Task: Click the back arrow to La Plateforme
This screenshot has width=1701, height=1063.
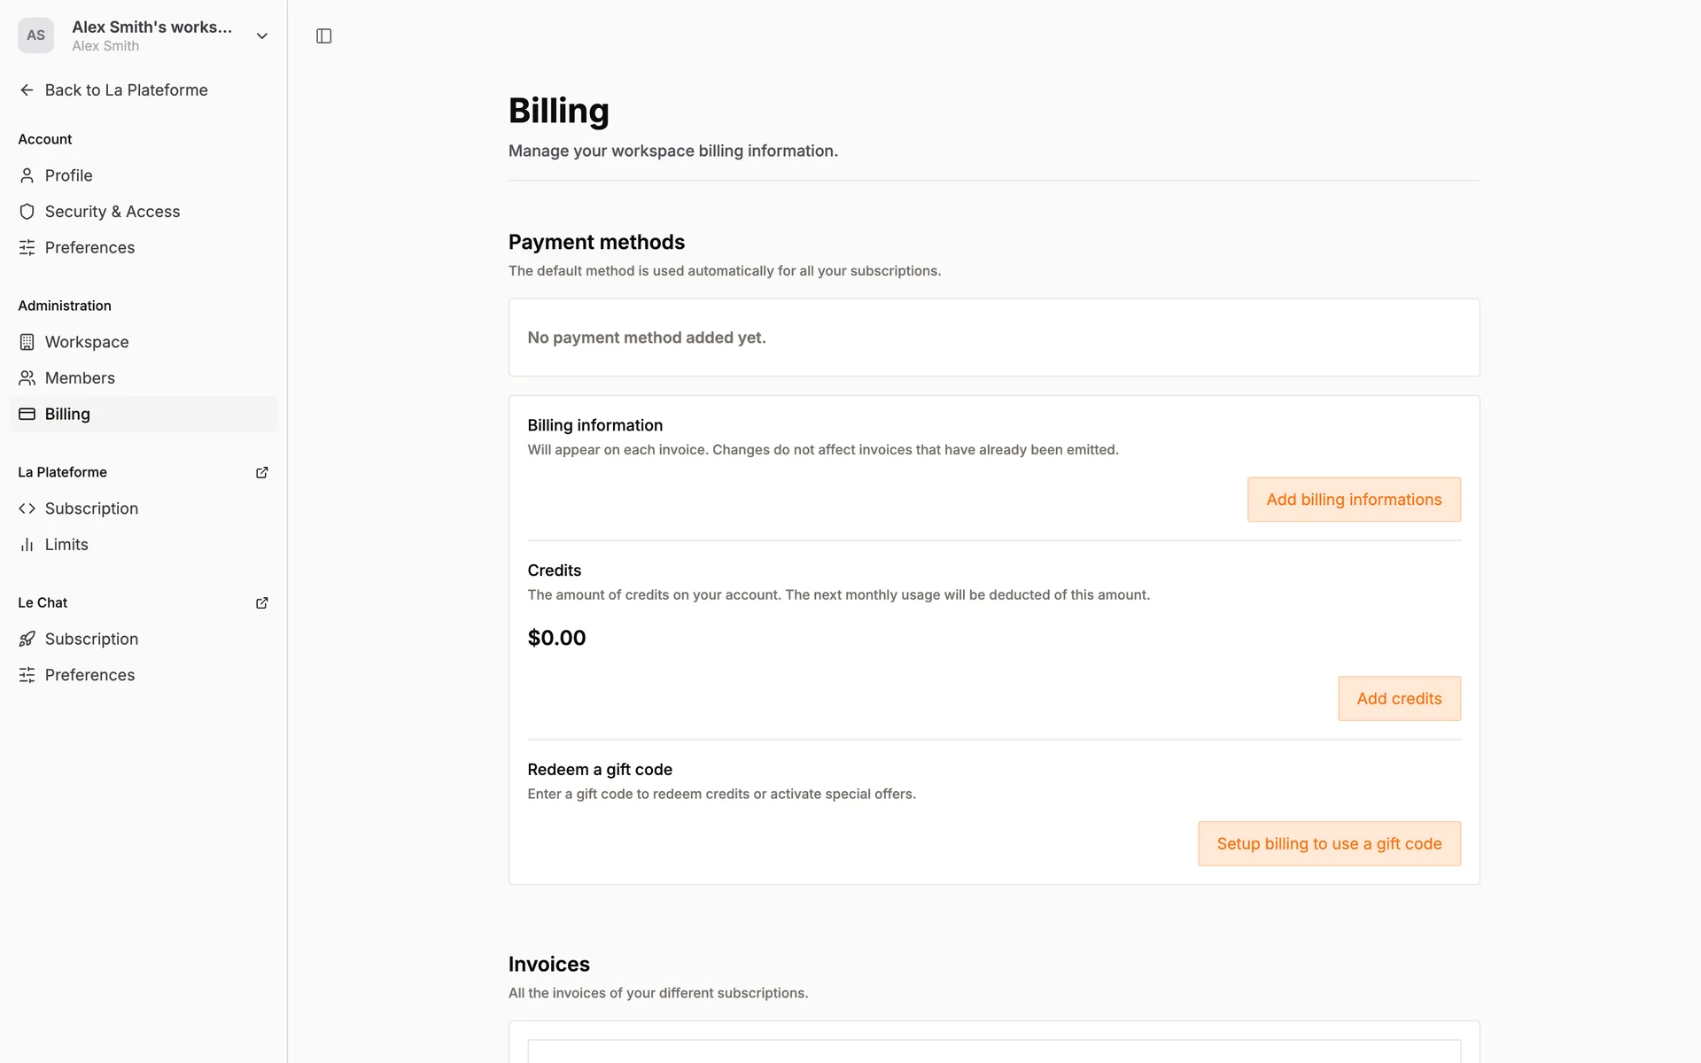Action: coord(27,90)
